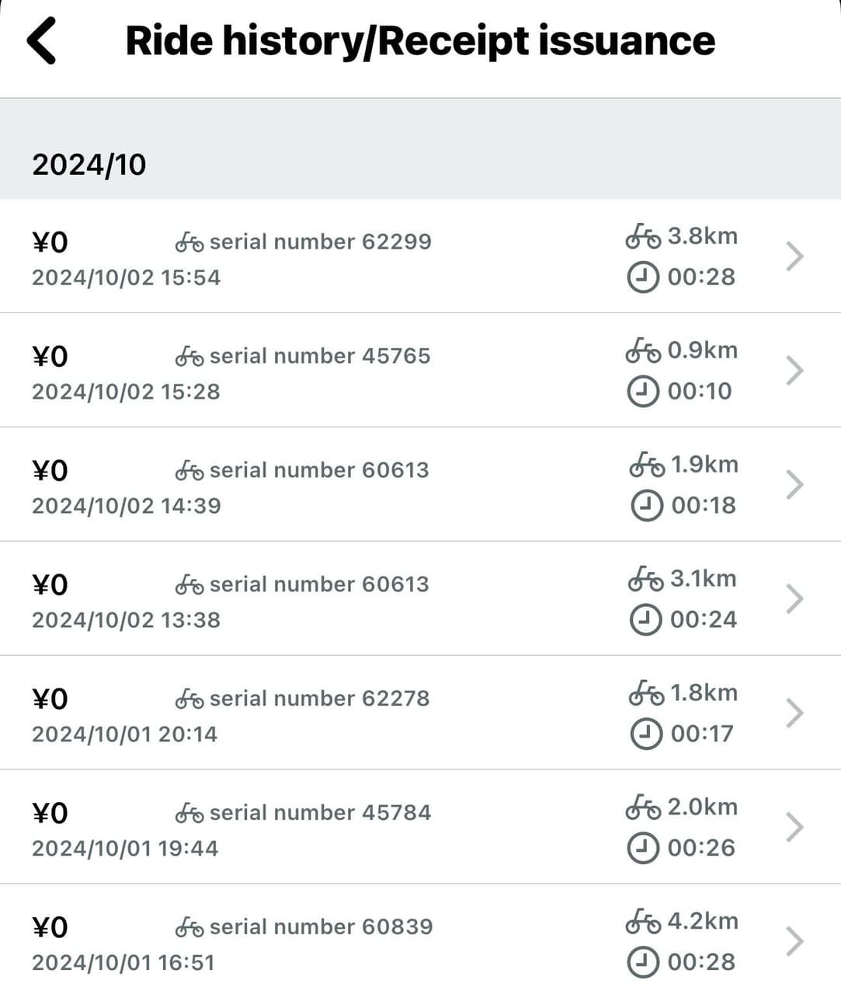Click bicycle icon next to 1.8km distance

click(x=646, y=693)
